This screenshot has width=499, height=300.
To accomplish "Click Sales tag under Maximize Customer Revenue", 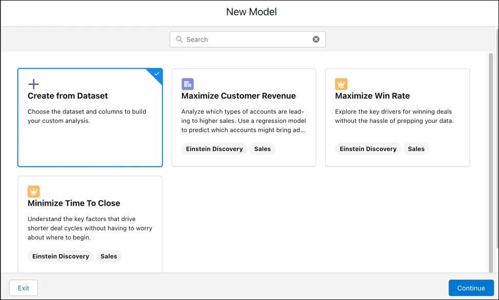I will [x=262, y=149].
